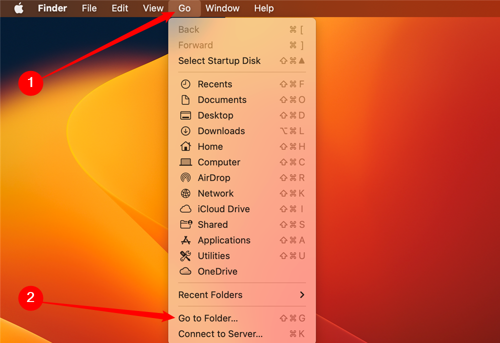This screenshot has width=500, height=343.
Task: Click the AirDrop radar icon
Action: click(x=185, y=177)
